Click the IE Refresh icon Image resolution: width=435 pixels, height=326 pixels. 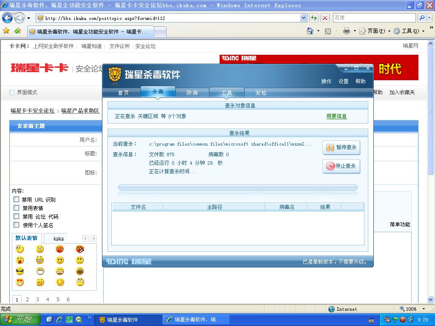pyautogui.click(x=314, y=18)
